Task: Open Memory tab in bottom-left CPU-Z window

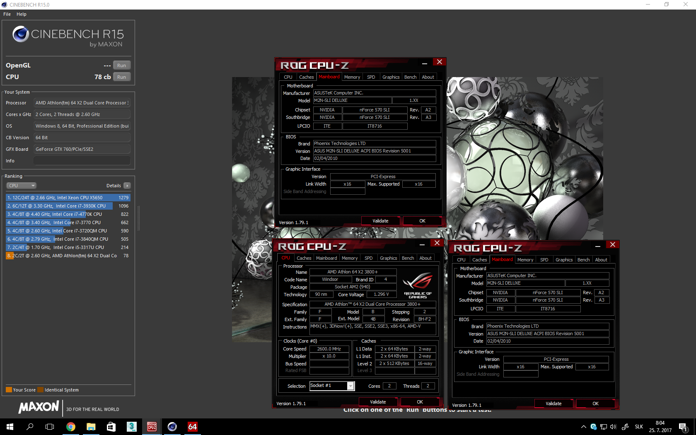Action: click(x=350, y=258)
